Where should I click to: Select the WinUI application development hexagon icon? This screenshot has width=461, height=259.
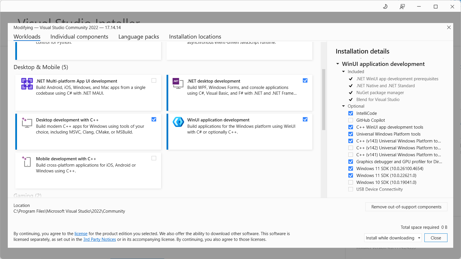178,122
